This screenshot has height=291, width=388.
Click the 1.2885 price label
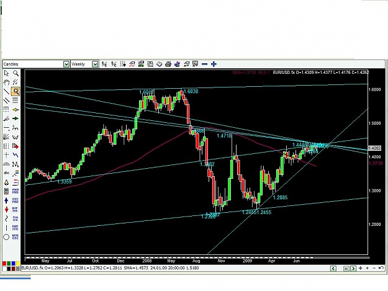click(x=281, y=197)
